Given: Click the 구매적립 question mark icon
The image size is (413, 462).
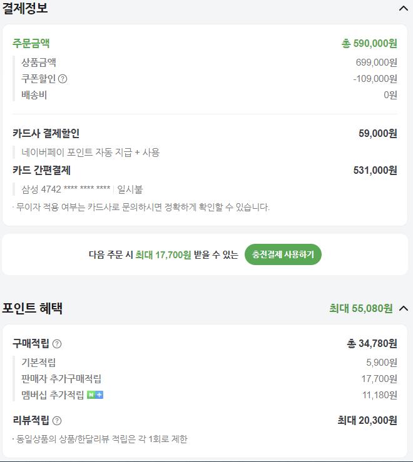Looking at the screenshot, I should [57, 344].
